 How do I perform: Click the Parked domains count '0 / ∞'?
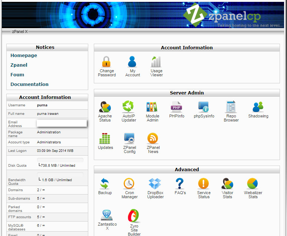[x=41, y=207]
